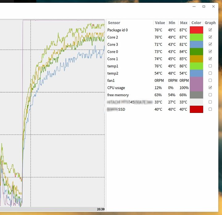The image size is (222, 215).
Task: Open CPU usage purple color swatch
Action: pyautogui.click(x=196, y=88)
